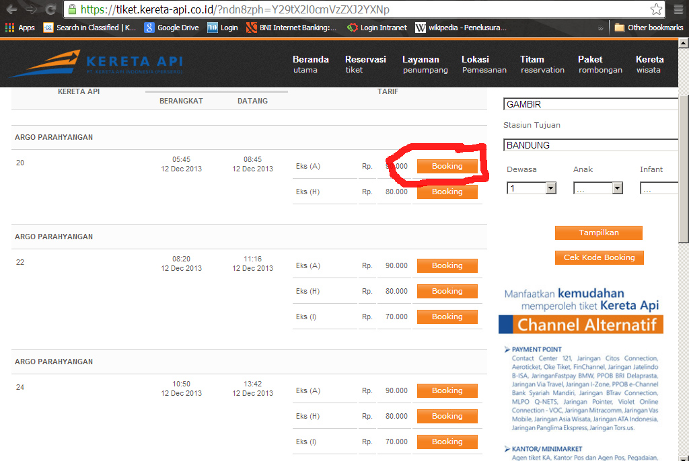Book Eks (I) on train 24
The height and width of the screenshot is (461, 689).
pos(447,442)
